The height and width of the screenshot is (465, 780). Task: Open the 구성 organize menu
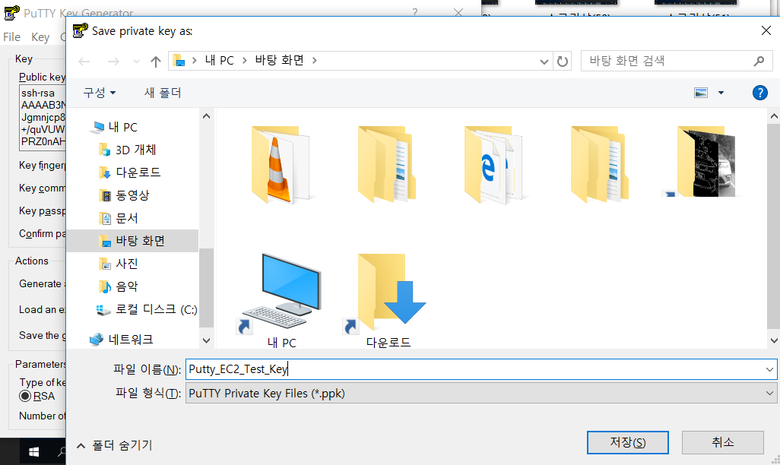click(x=100, y=93)
